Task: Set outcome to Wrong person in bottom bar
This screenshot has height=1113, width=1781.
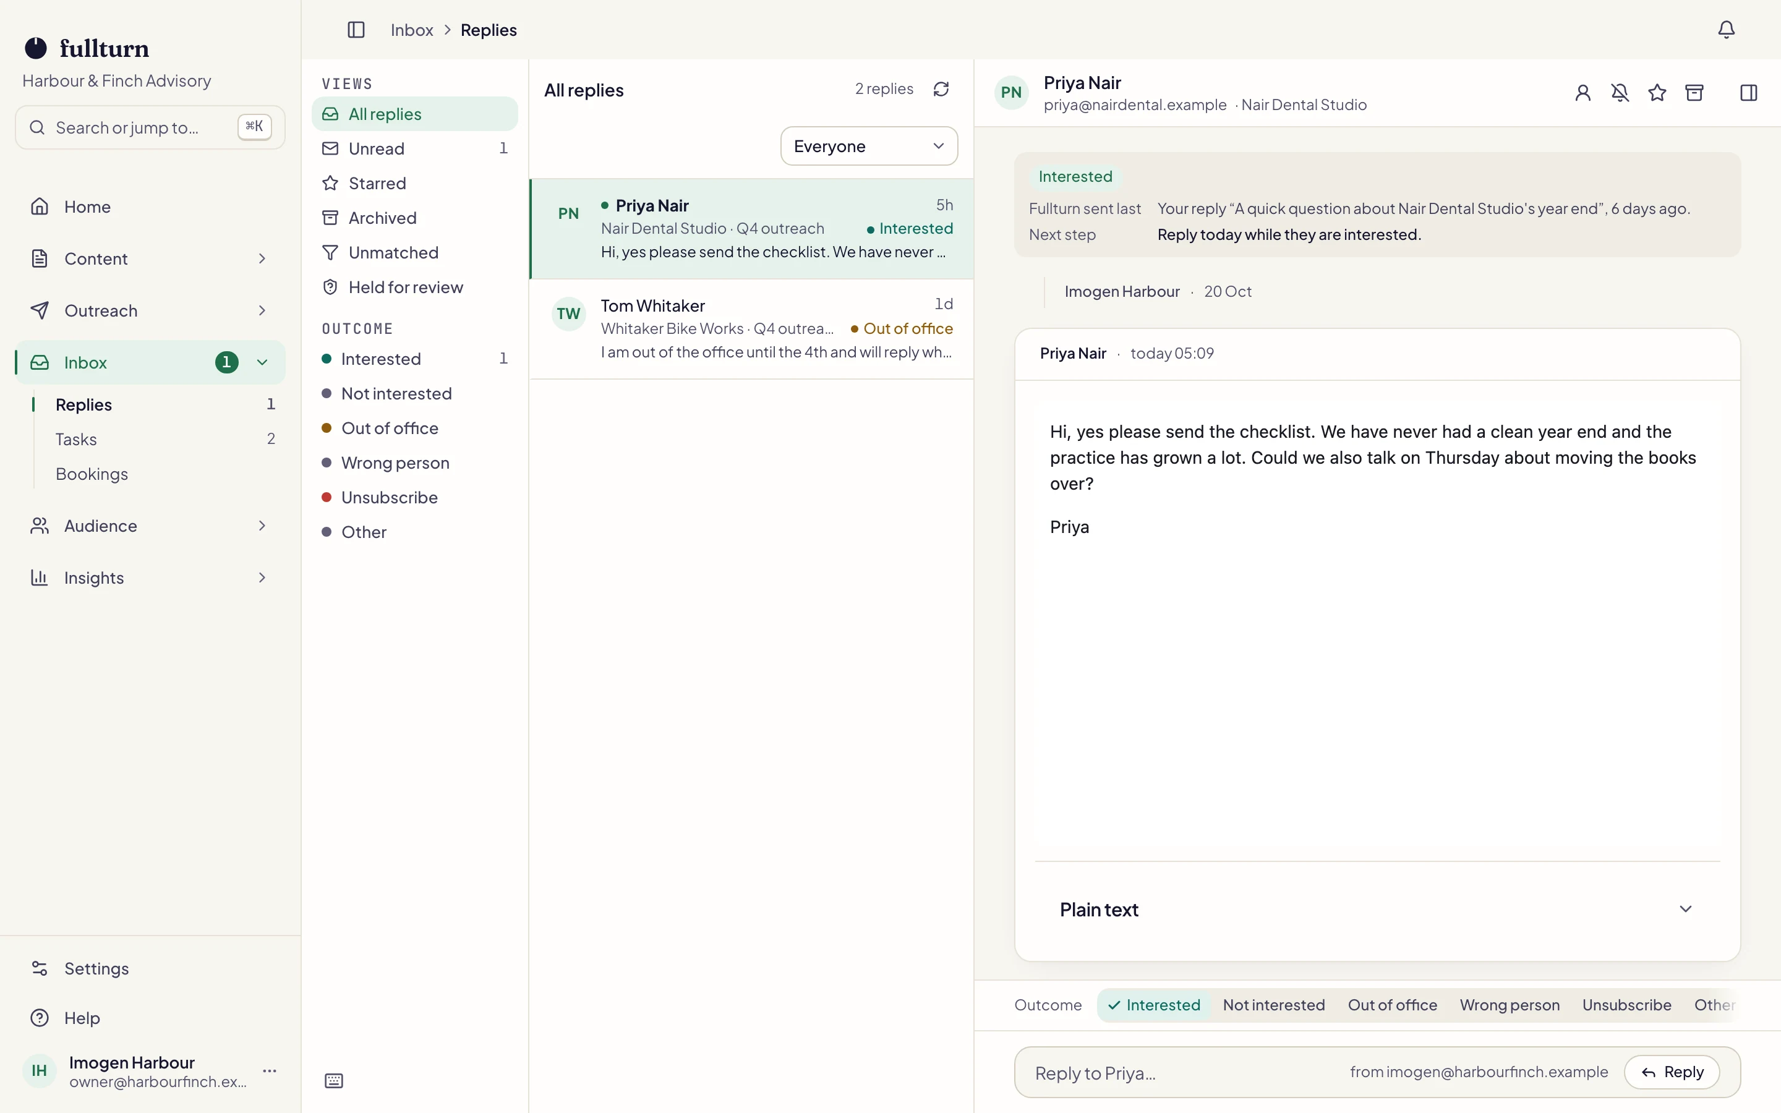Action: [x=1510, y=1005]
